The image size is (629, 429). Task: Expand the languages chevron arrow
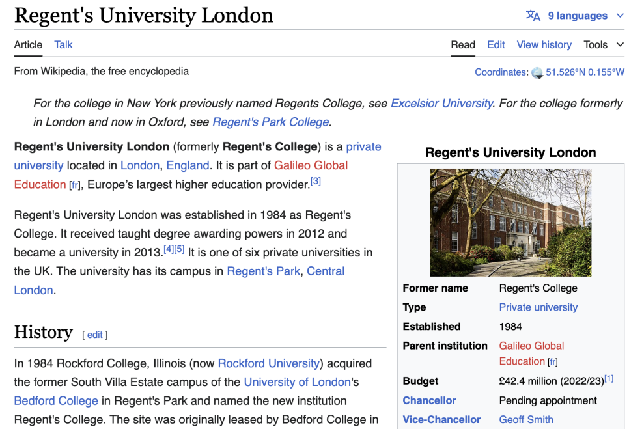click(620, 16)
